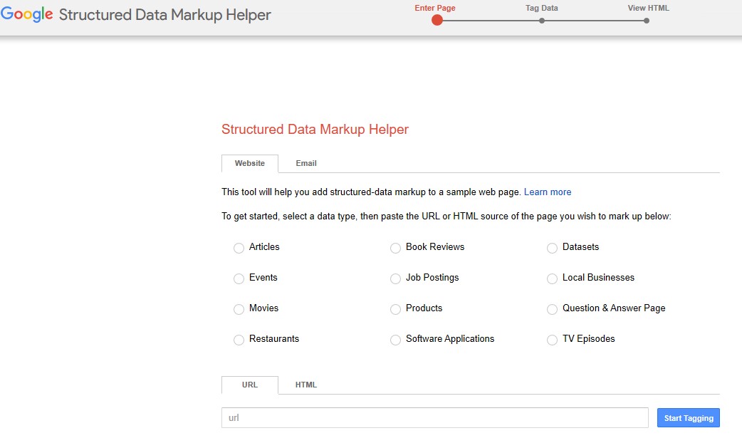The width and height of the screenshot is (742, 443).
Task: Switch to the Email tab
Action: [x=306, y=163]
